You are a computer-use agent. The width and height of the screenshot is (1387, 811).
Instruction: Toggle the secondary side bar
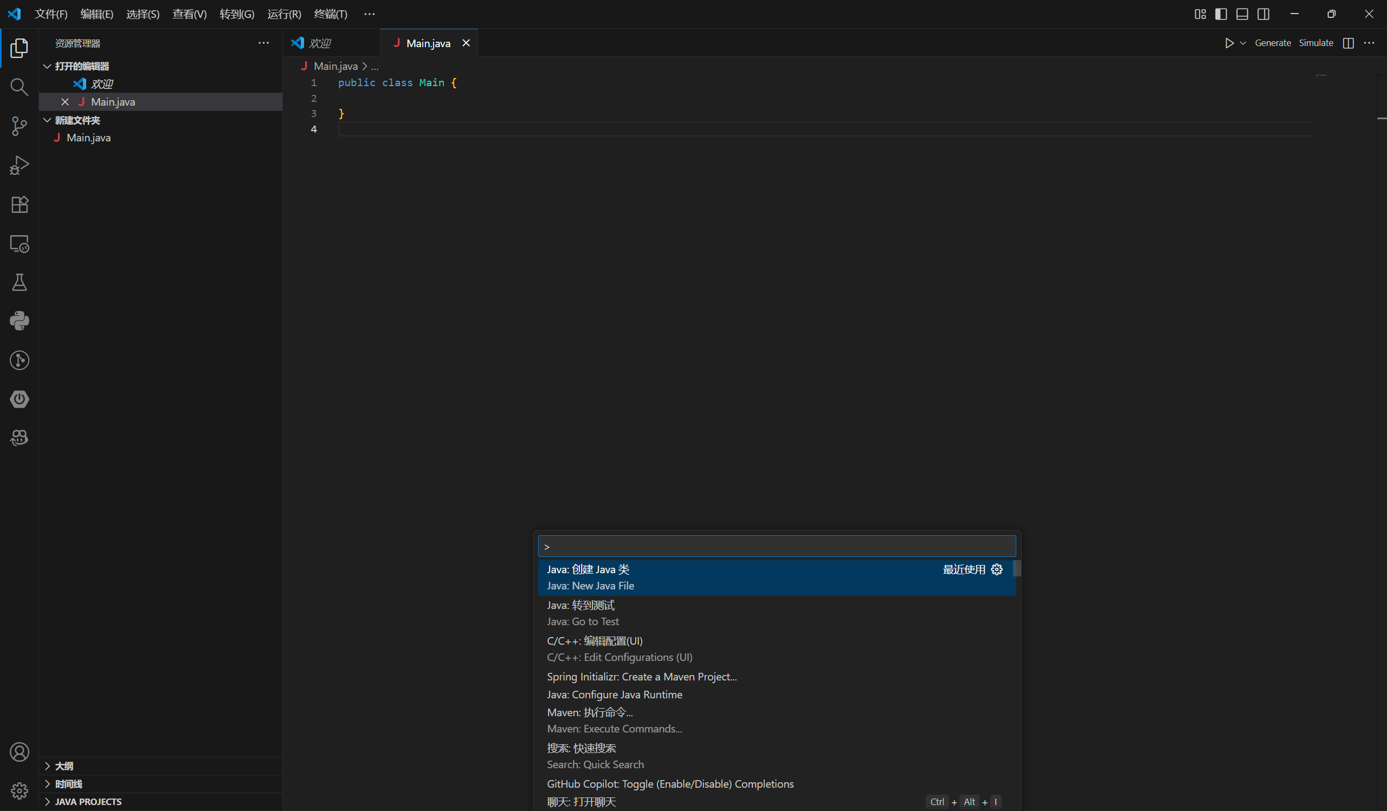pos(1264,14)
